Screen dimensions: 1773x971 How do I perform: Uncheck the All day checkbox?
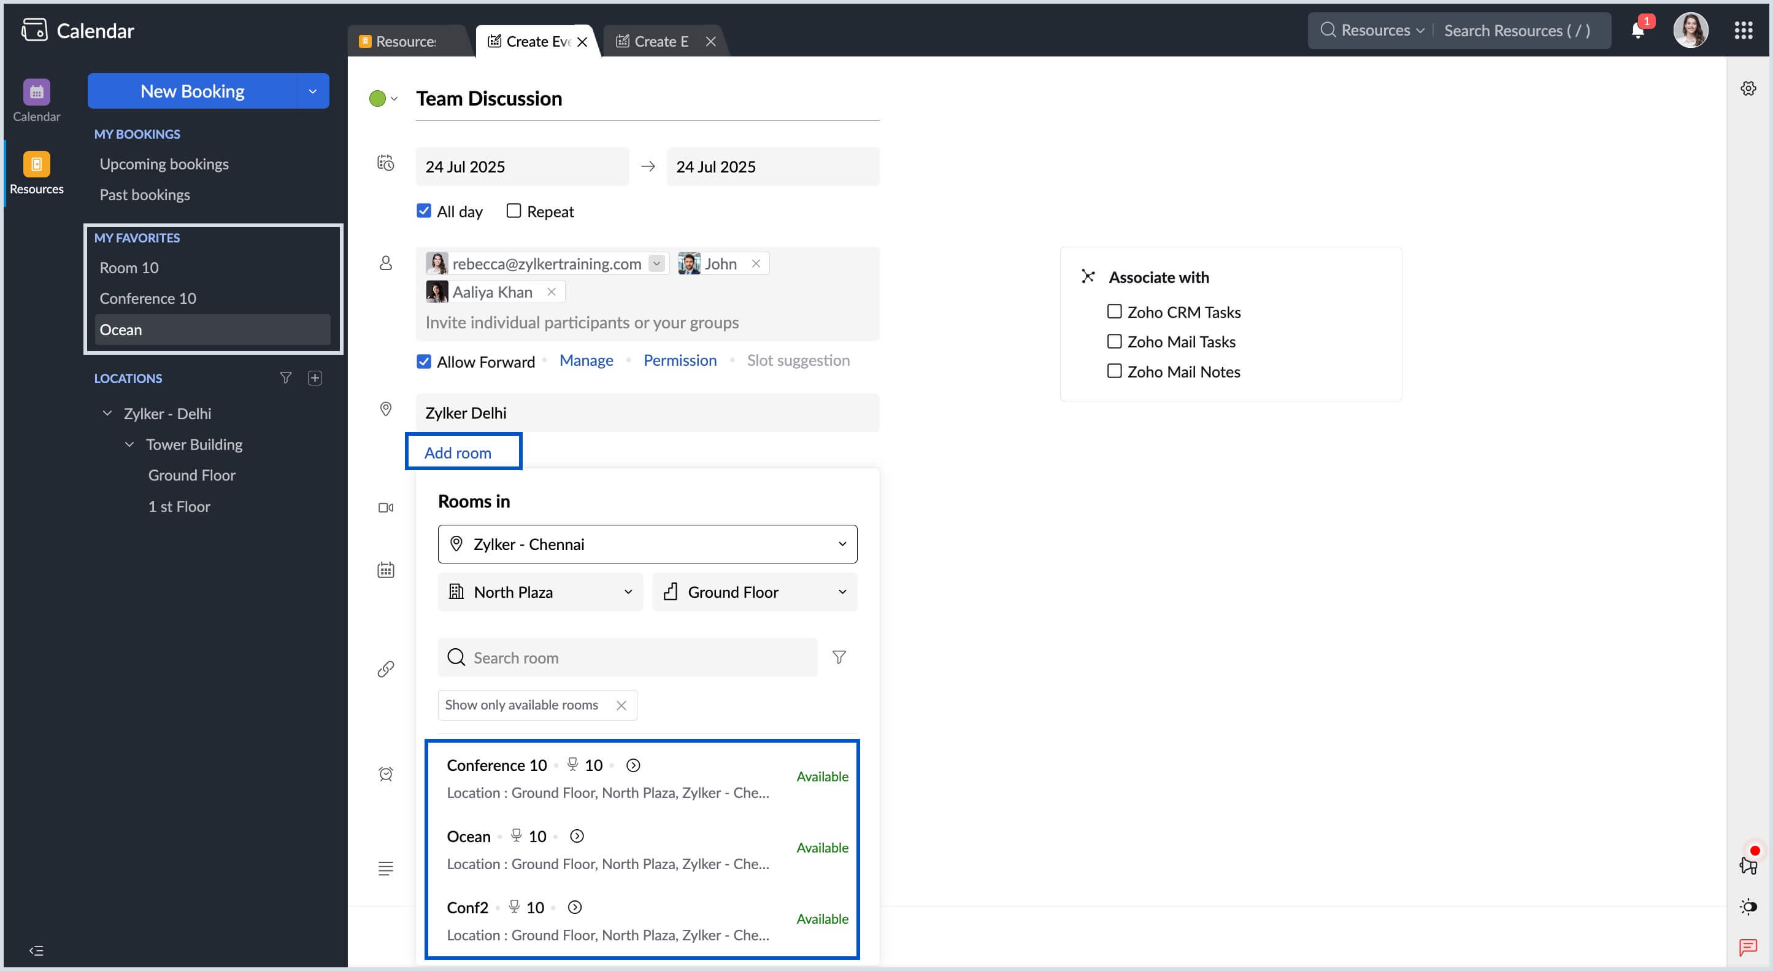pos(424,211)
